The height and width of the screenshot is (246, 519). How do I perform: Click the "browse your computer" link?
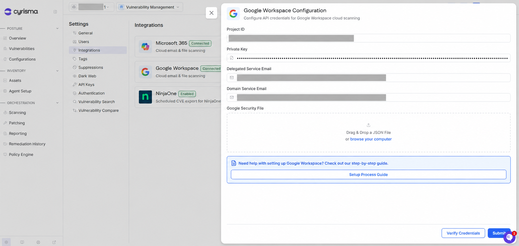(x=371, y=139)
